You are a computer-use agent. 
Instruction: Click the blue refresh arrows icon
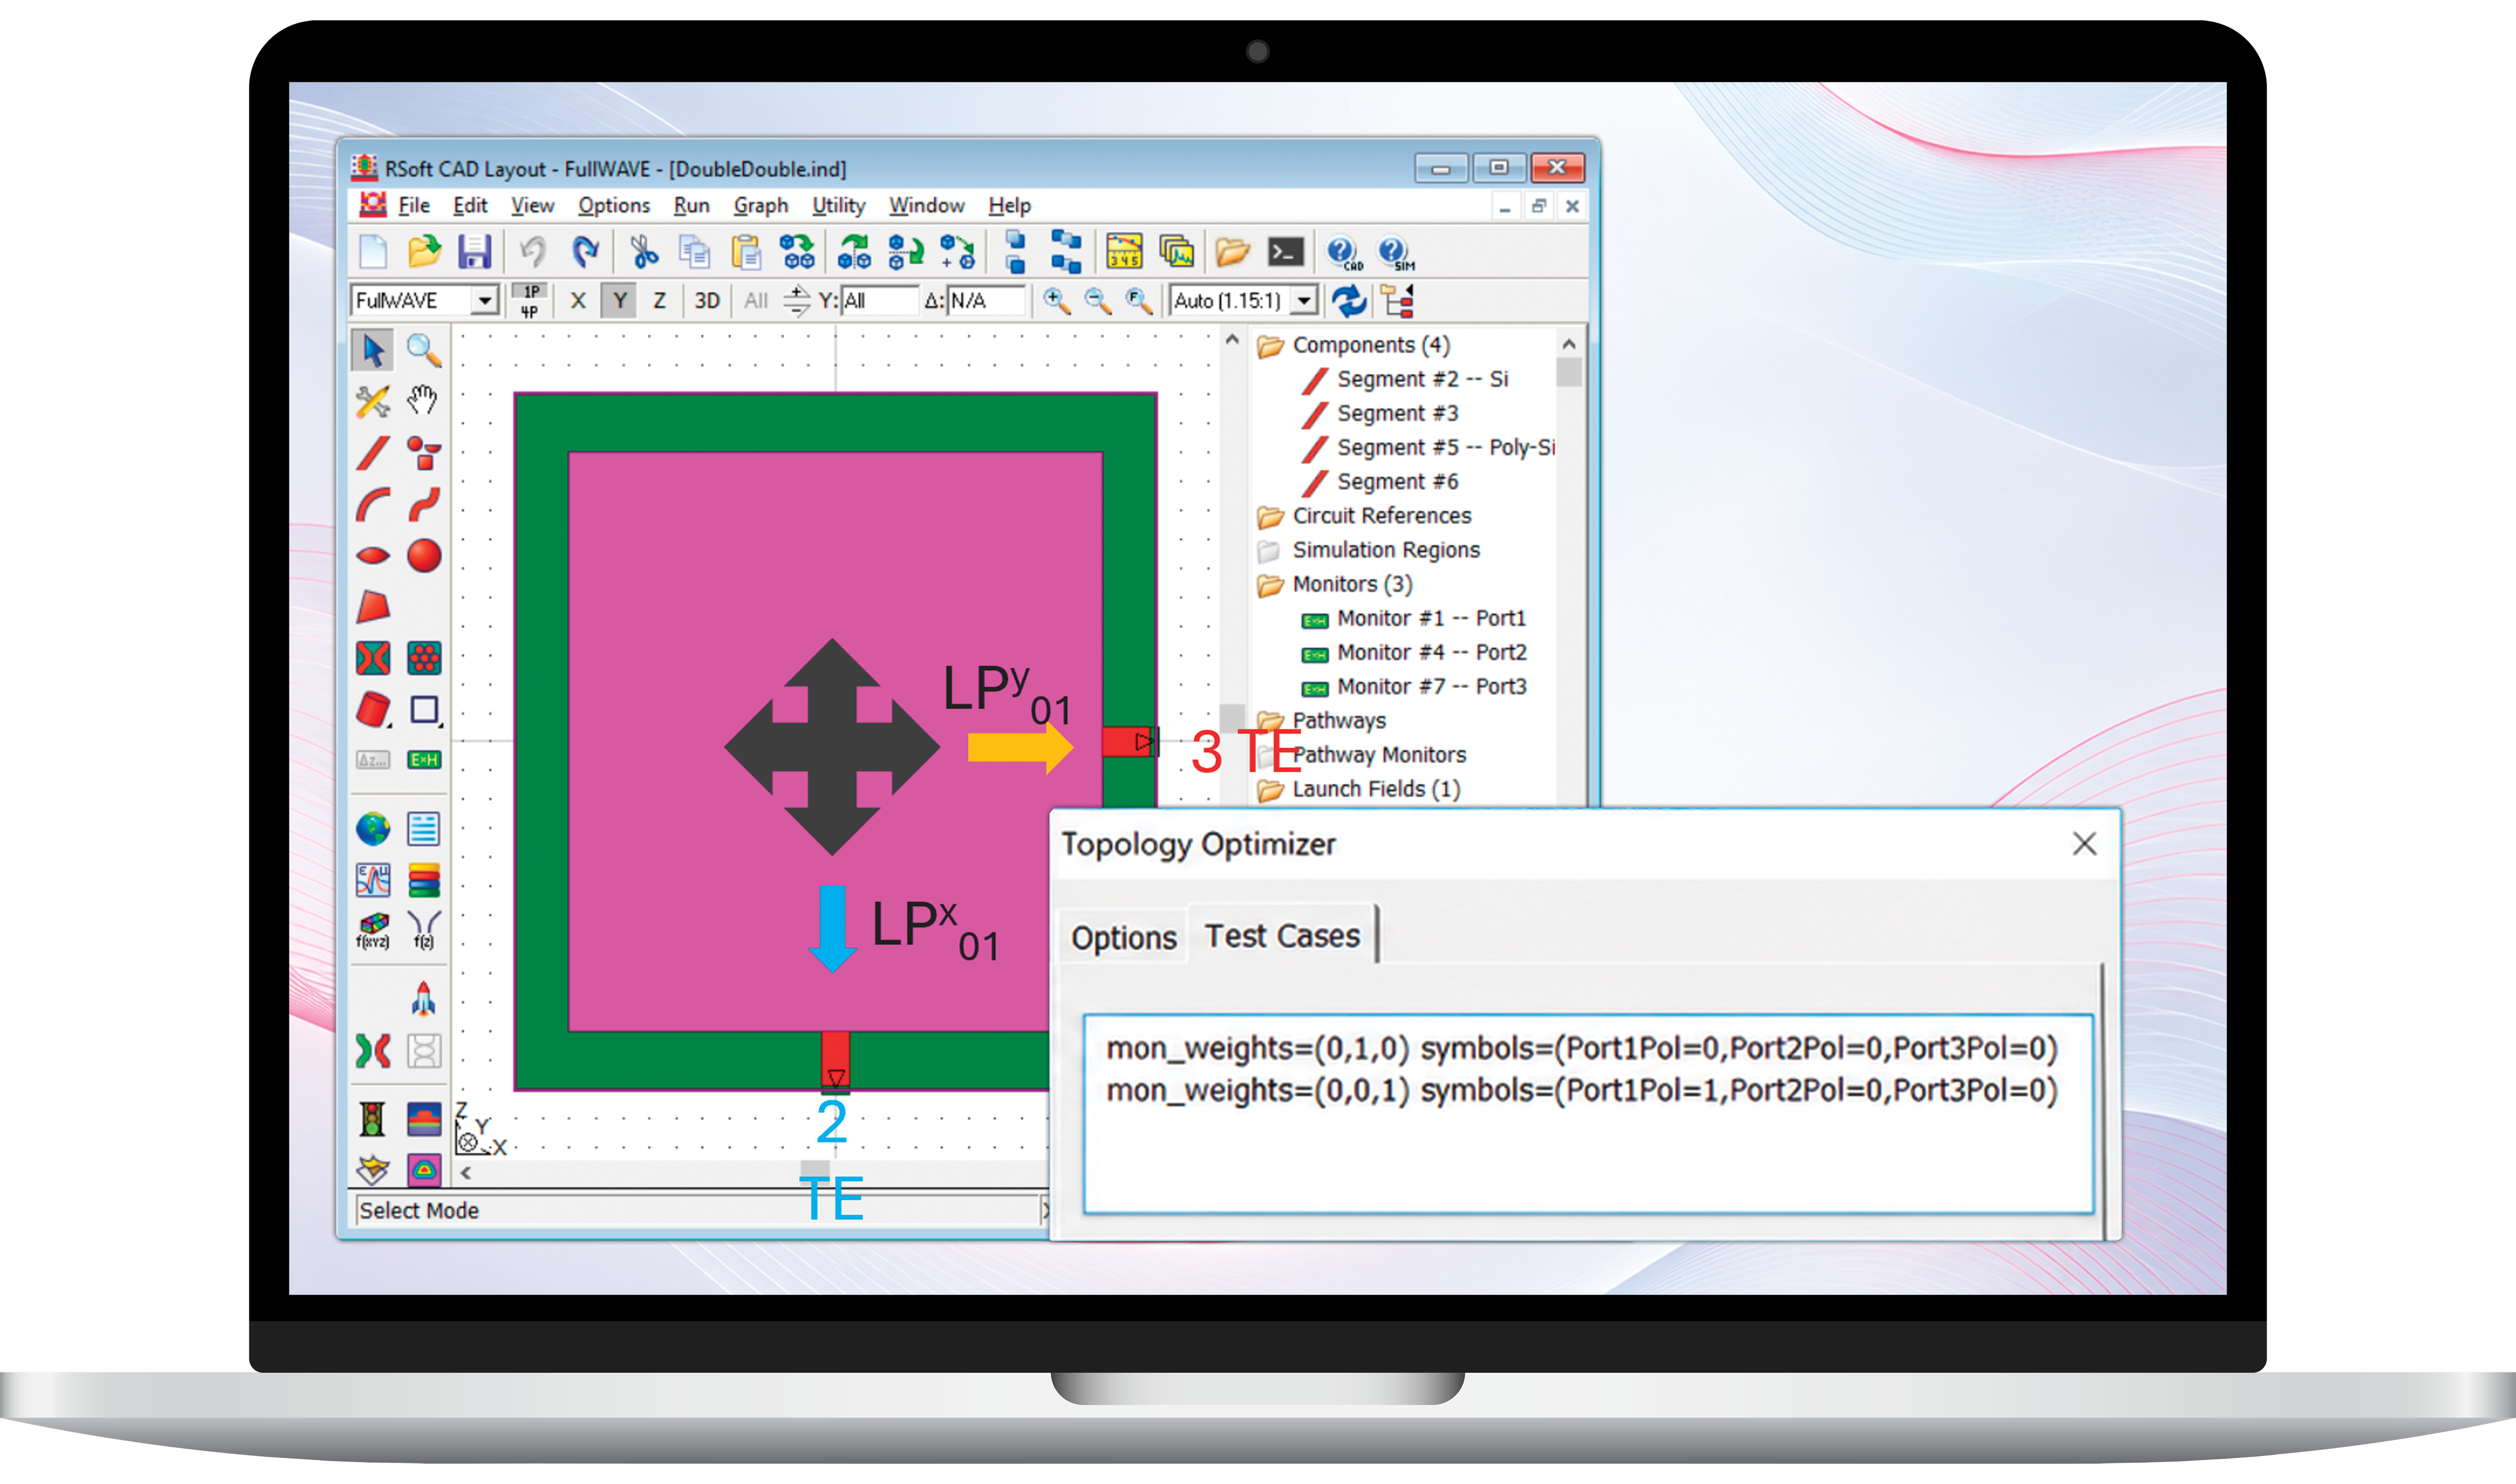1349,301
